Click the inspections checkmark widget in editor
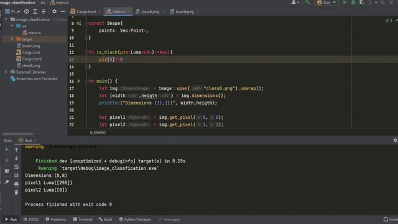The image size is (398, 224). (x=389, y=21)
